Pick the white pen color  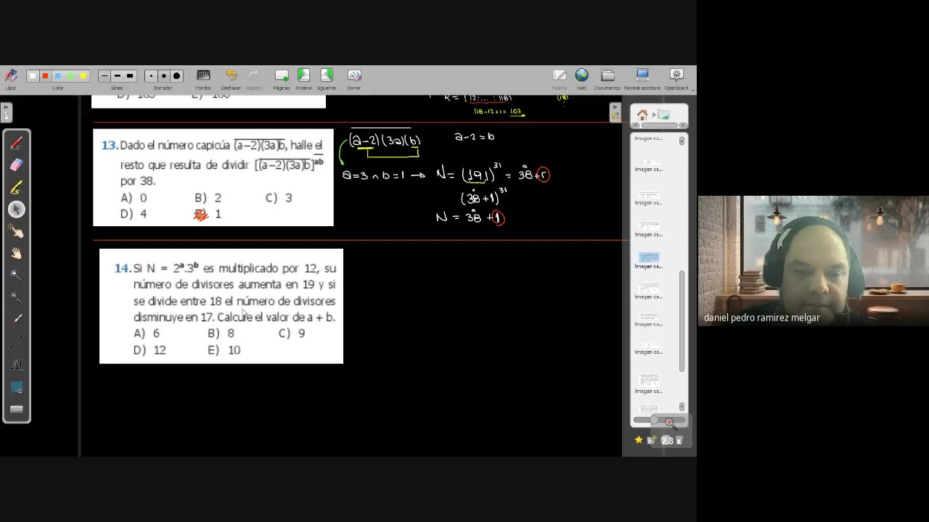coord(32,75)
